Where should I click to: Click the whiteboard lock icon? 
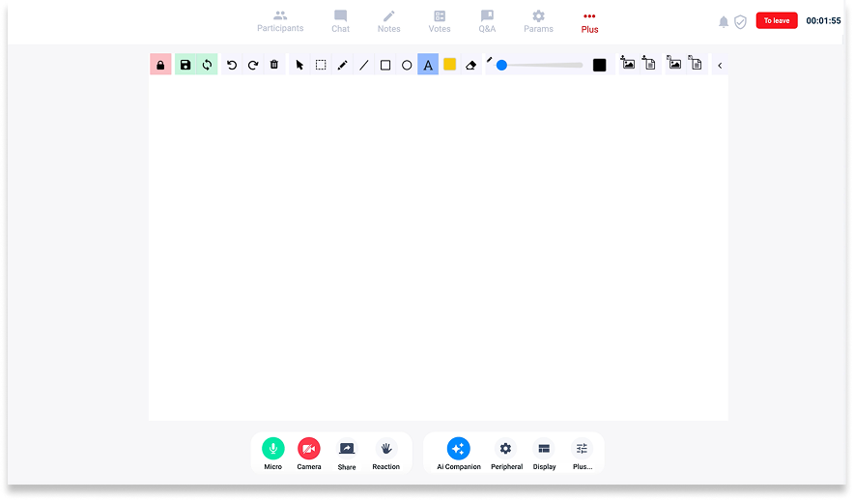pyautogui.click(x=160, y=65)
